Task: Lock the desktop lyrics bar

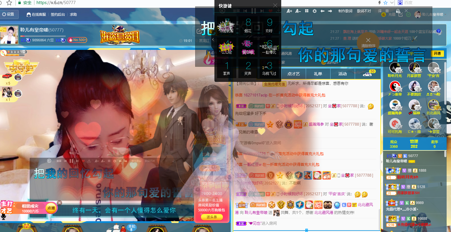Action: coord(398,11)
